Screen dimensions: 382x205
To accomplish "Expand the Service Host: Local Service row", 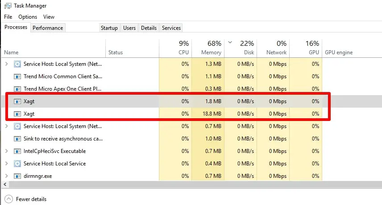I will (x=7, y=164).
